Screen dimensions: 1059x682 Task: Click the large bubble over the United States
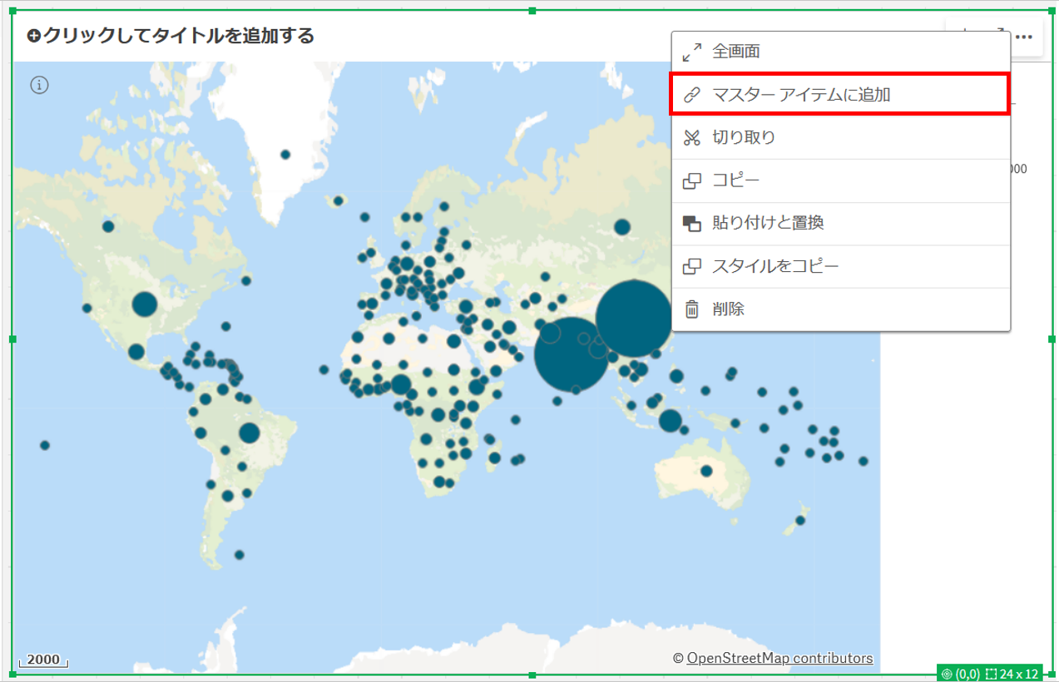tap(145, 304)
